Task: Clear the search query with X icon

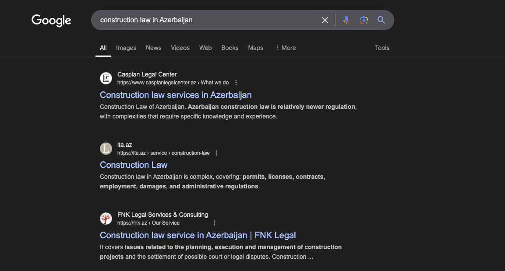Action: click(x=325, y=20)
